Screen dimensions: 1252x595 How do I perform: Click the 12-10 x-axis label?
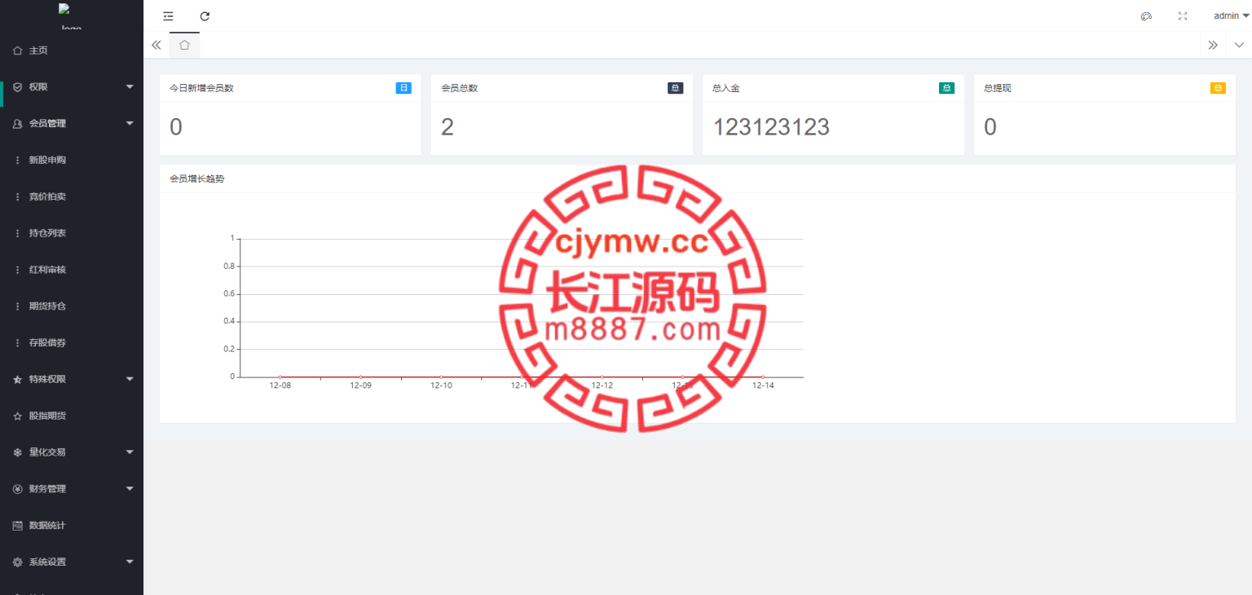[x=441, y=386]
